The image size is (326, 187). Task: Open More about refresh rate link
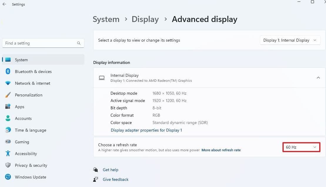(x=221, y=150)
